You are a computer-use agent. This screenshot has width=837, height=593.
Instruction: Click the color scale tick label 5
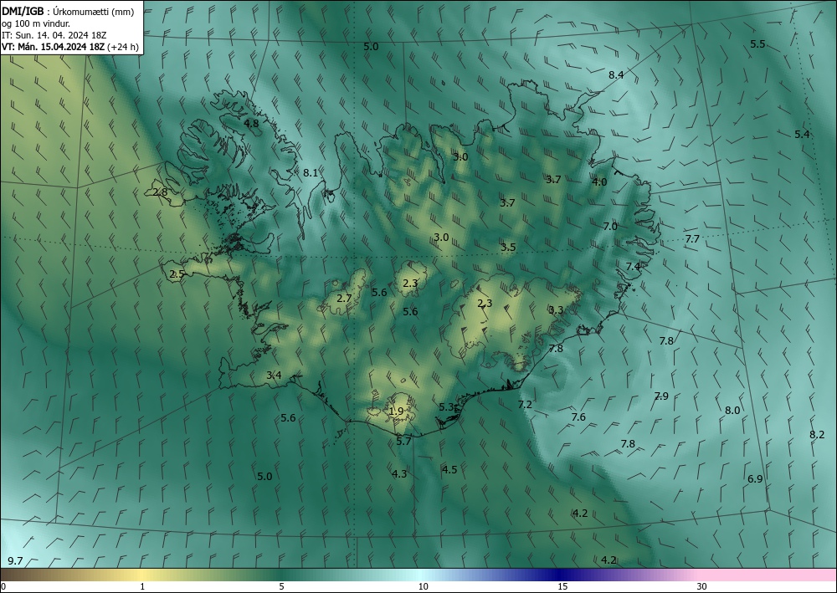click(x=281, y=587)
